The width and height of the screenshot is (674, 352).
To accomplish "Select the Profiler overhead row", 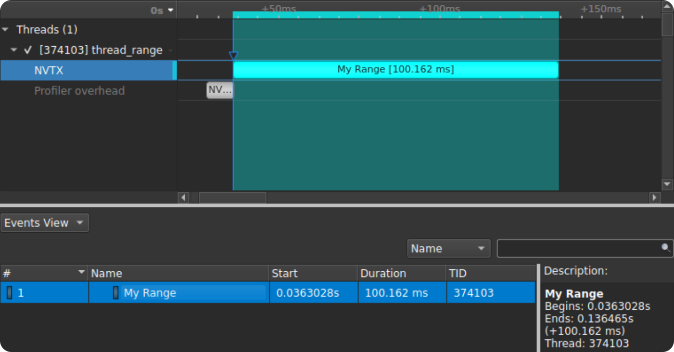I will pyautogui.click(x=79, y=91).
